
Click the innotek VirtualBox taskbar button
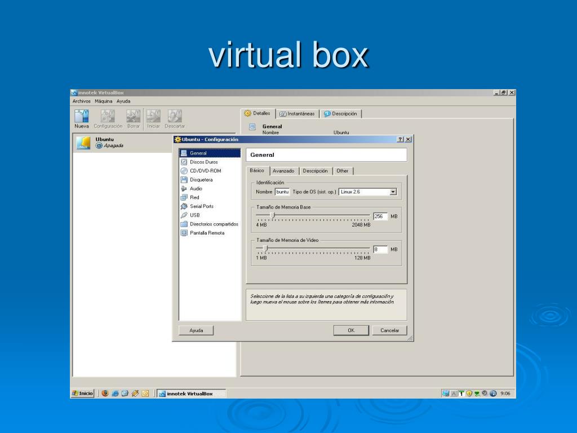click(192, 394)
